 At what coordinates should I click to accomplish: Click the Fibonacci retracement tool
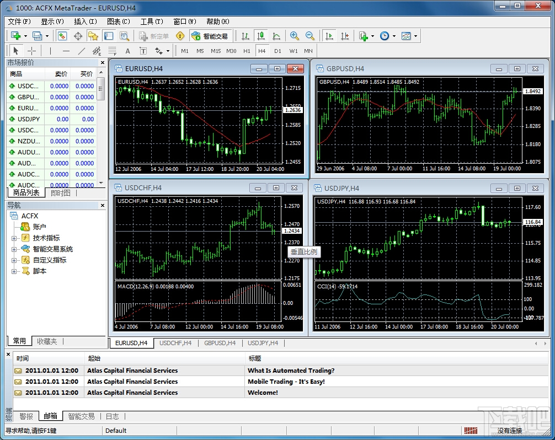113,51
